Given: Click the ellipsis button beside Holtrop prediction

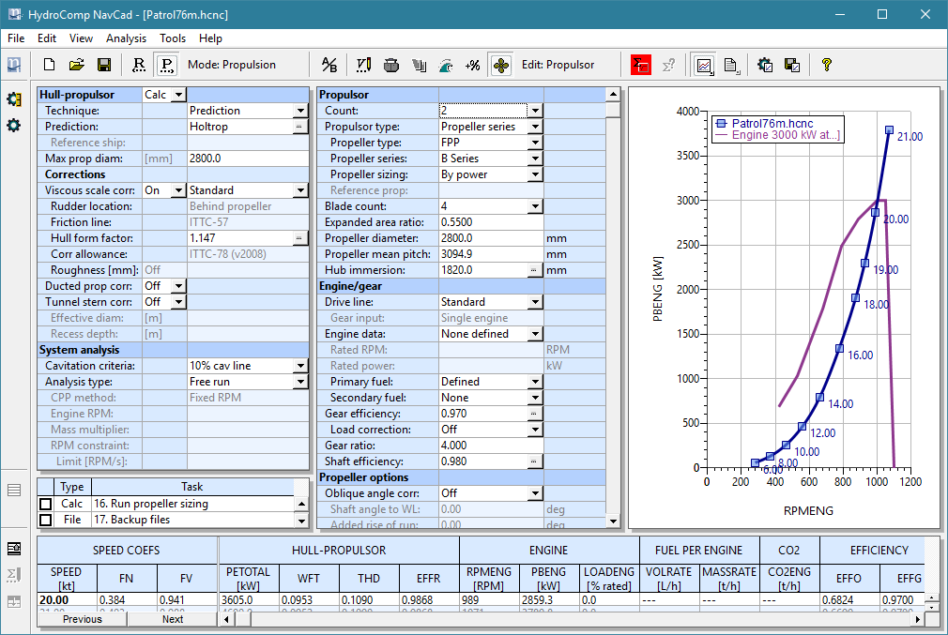Looking at the screenshot, I should [x=298, y=127].
